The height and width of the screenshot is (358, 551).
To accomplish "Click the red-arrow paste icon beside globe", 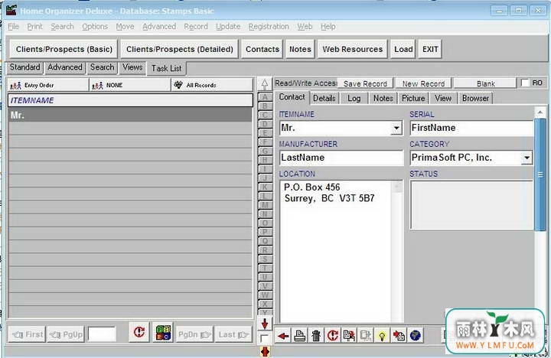I will tap(399, 336).
